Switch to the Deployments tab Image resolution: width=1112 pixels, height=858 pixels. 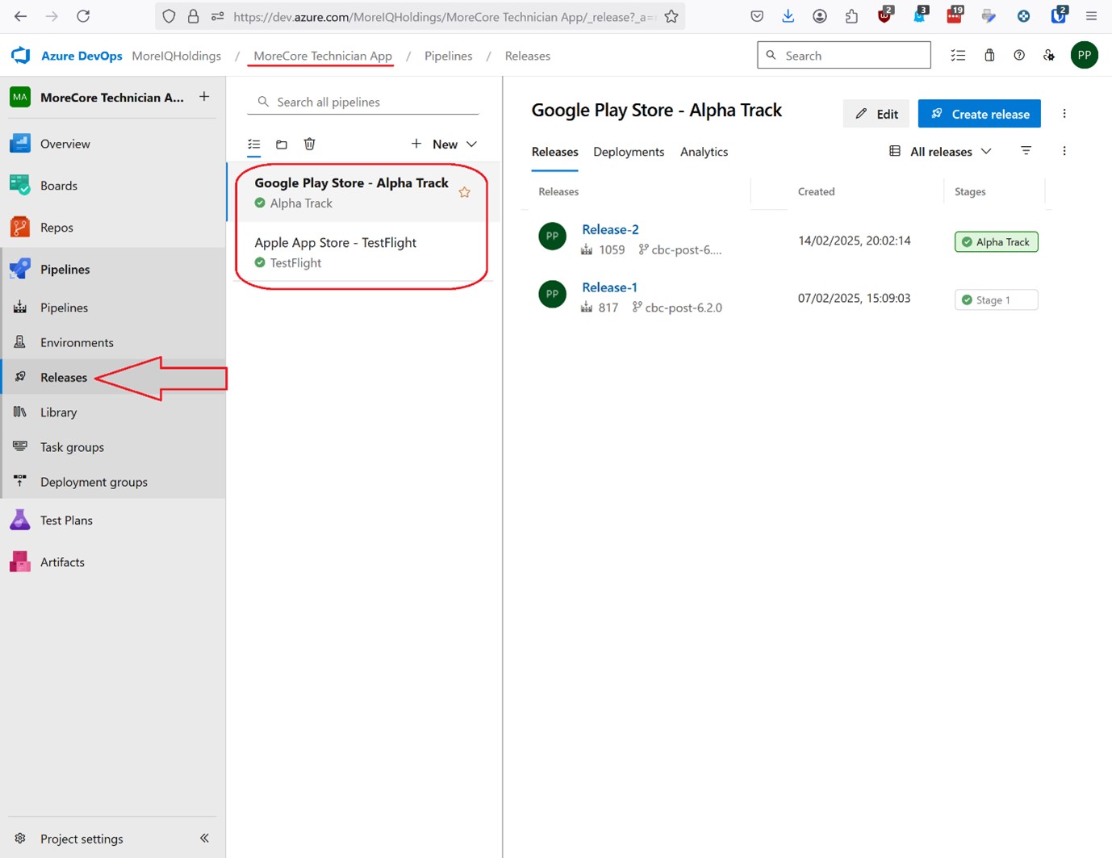[x=629, y=152]
